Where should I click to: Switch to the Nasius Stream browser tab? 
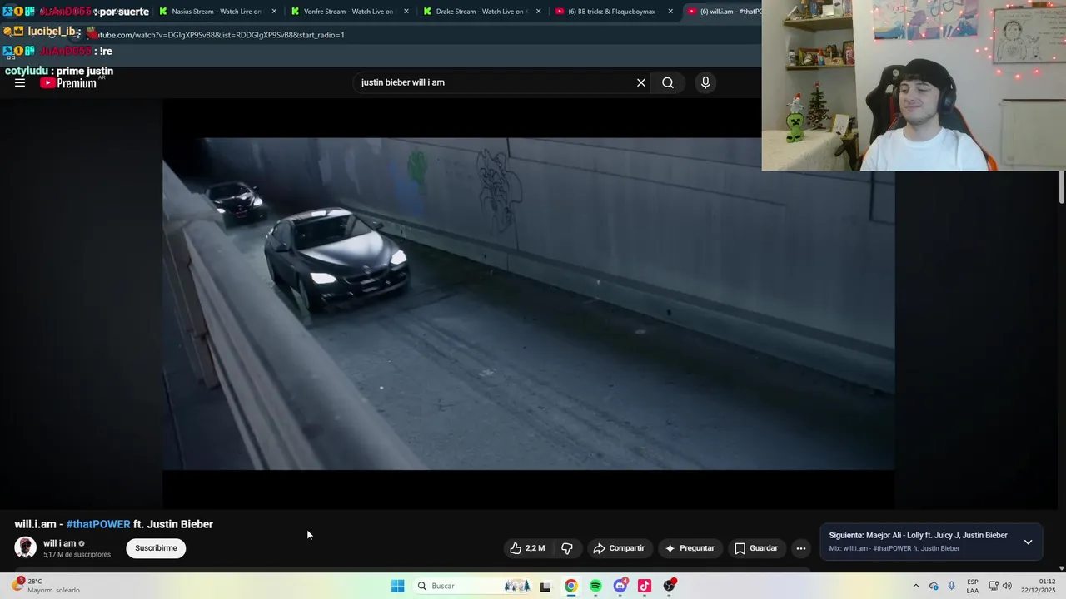pyautogui.click(x=216, y=12)
